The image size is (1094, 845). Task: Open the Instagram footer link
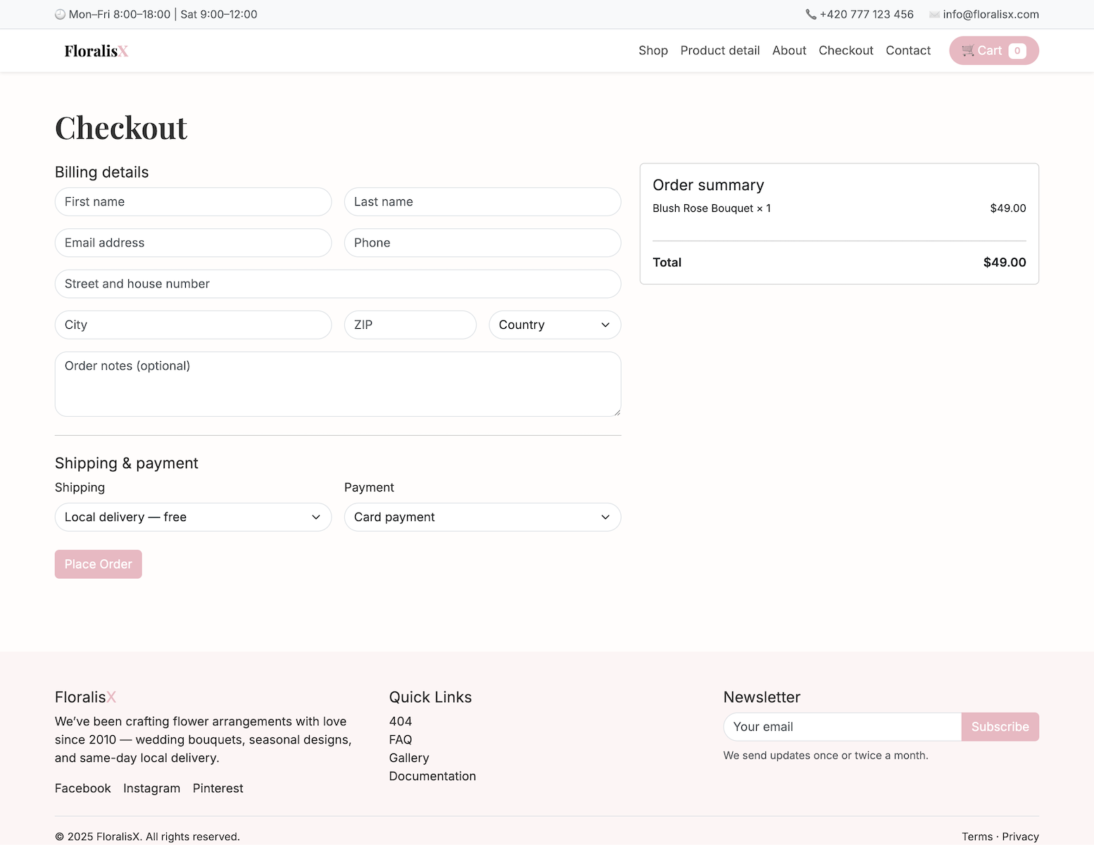pos(151,788)
